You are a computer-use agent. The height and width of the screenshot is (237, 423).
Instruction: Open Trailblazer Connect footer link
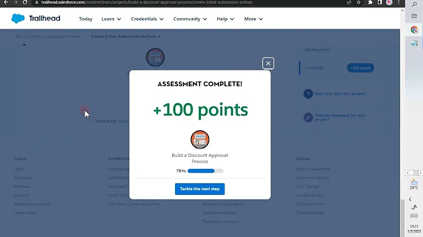coord(220,222)
